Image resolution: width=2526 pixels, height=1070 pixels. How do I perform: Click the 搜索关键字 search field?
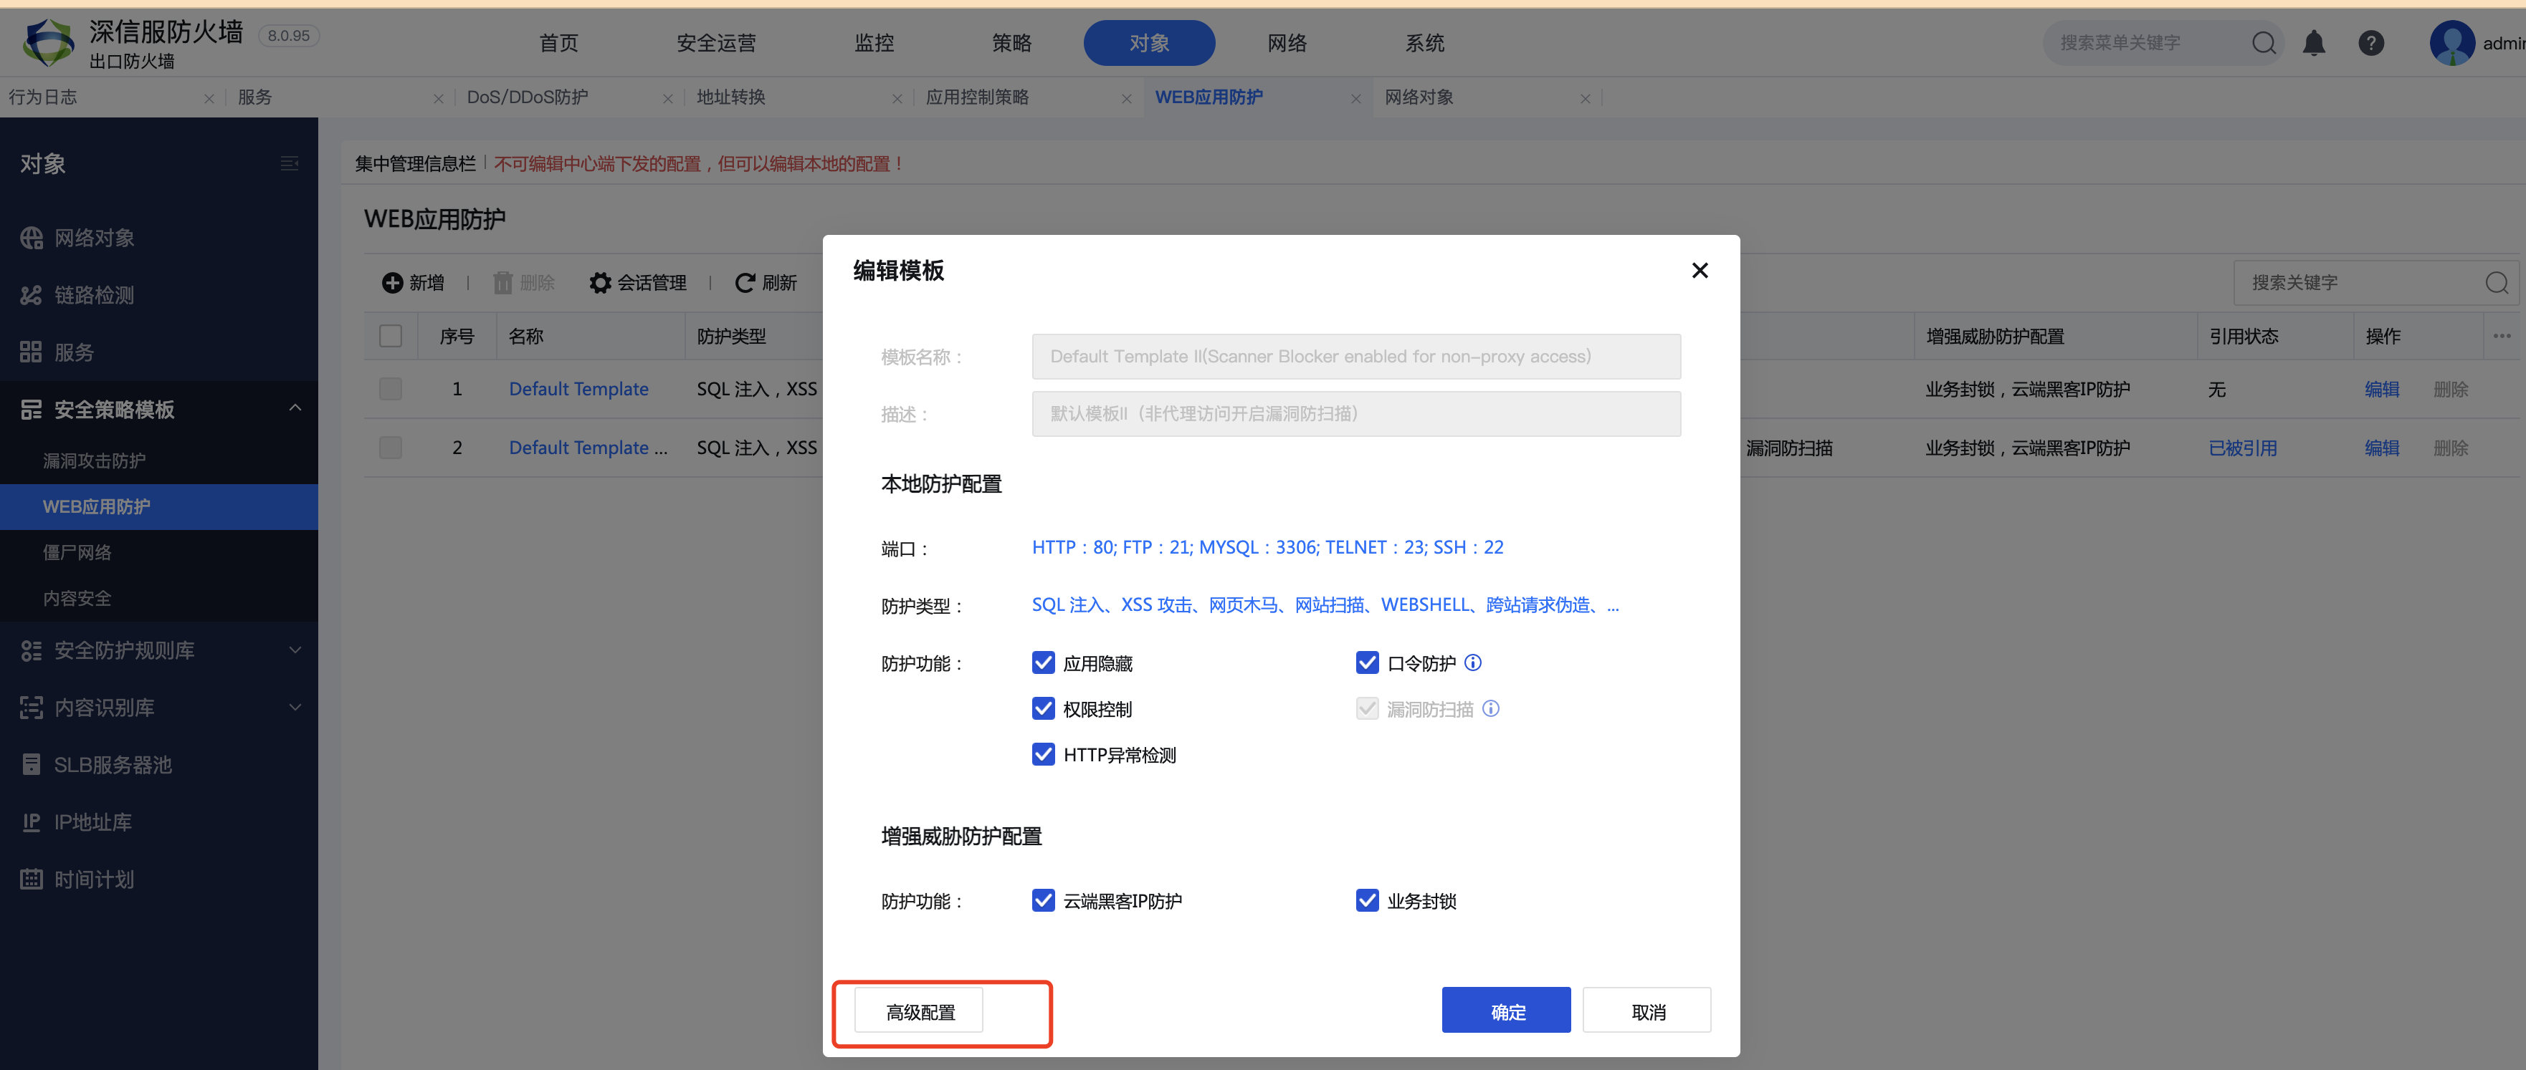[2353, 283]
